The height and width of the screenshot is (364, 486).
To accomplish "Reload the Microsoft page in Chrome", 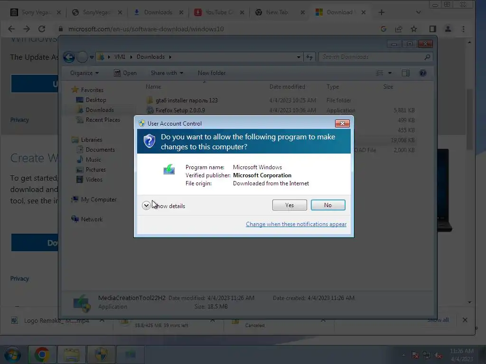I will [x=42, y=29].
